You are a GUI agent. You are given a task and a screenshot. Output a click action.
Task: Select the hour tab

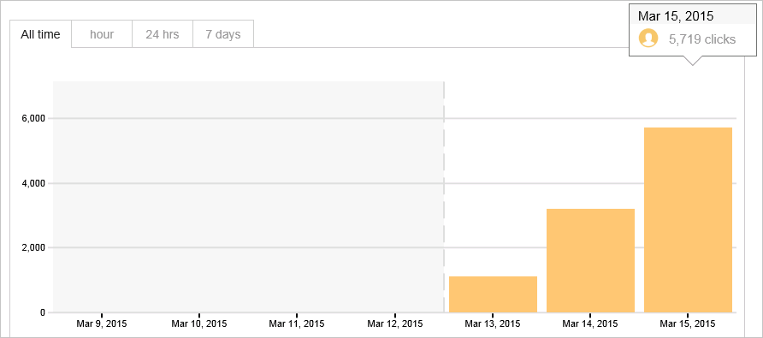(x=102, y=34)
